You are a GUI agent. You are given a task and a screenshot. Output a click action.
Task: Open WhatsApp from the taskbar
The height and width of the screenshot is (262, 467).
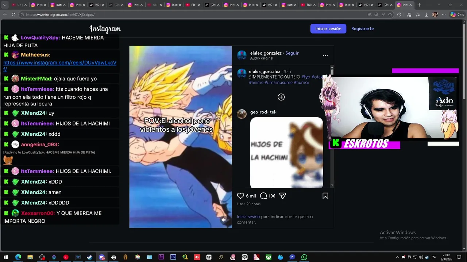tap(304, 257)
